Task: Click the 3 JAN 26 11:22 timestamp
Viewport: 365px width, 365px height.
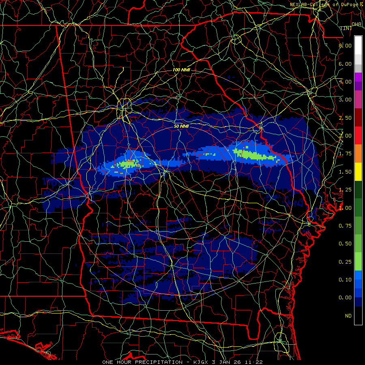Action: 237,362
